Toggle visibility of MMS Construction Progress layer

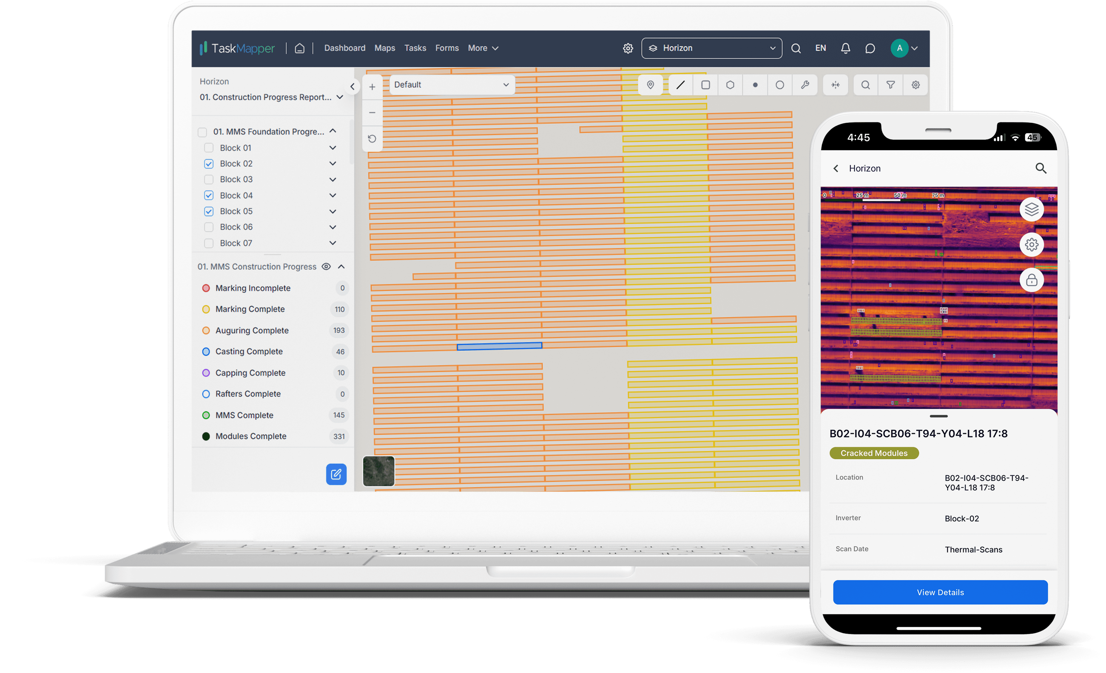point(326,266)
